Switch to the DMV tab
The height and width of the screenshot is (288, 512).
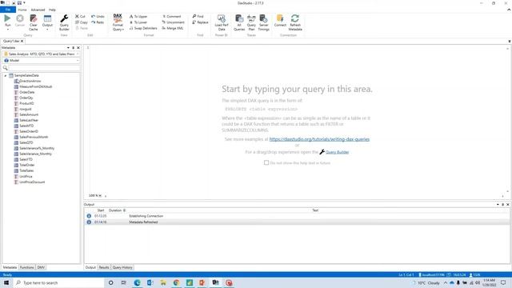(41, 267)
